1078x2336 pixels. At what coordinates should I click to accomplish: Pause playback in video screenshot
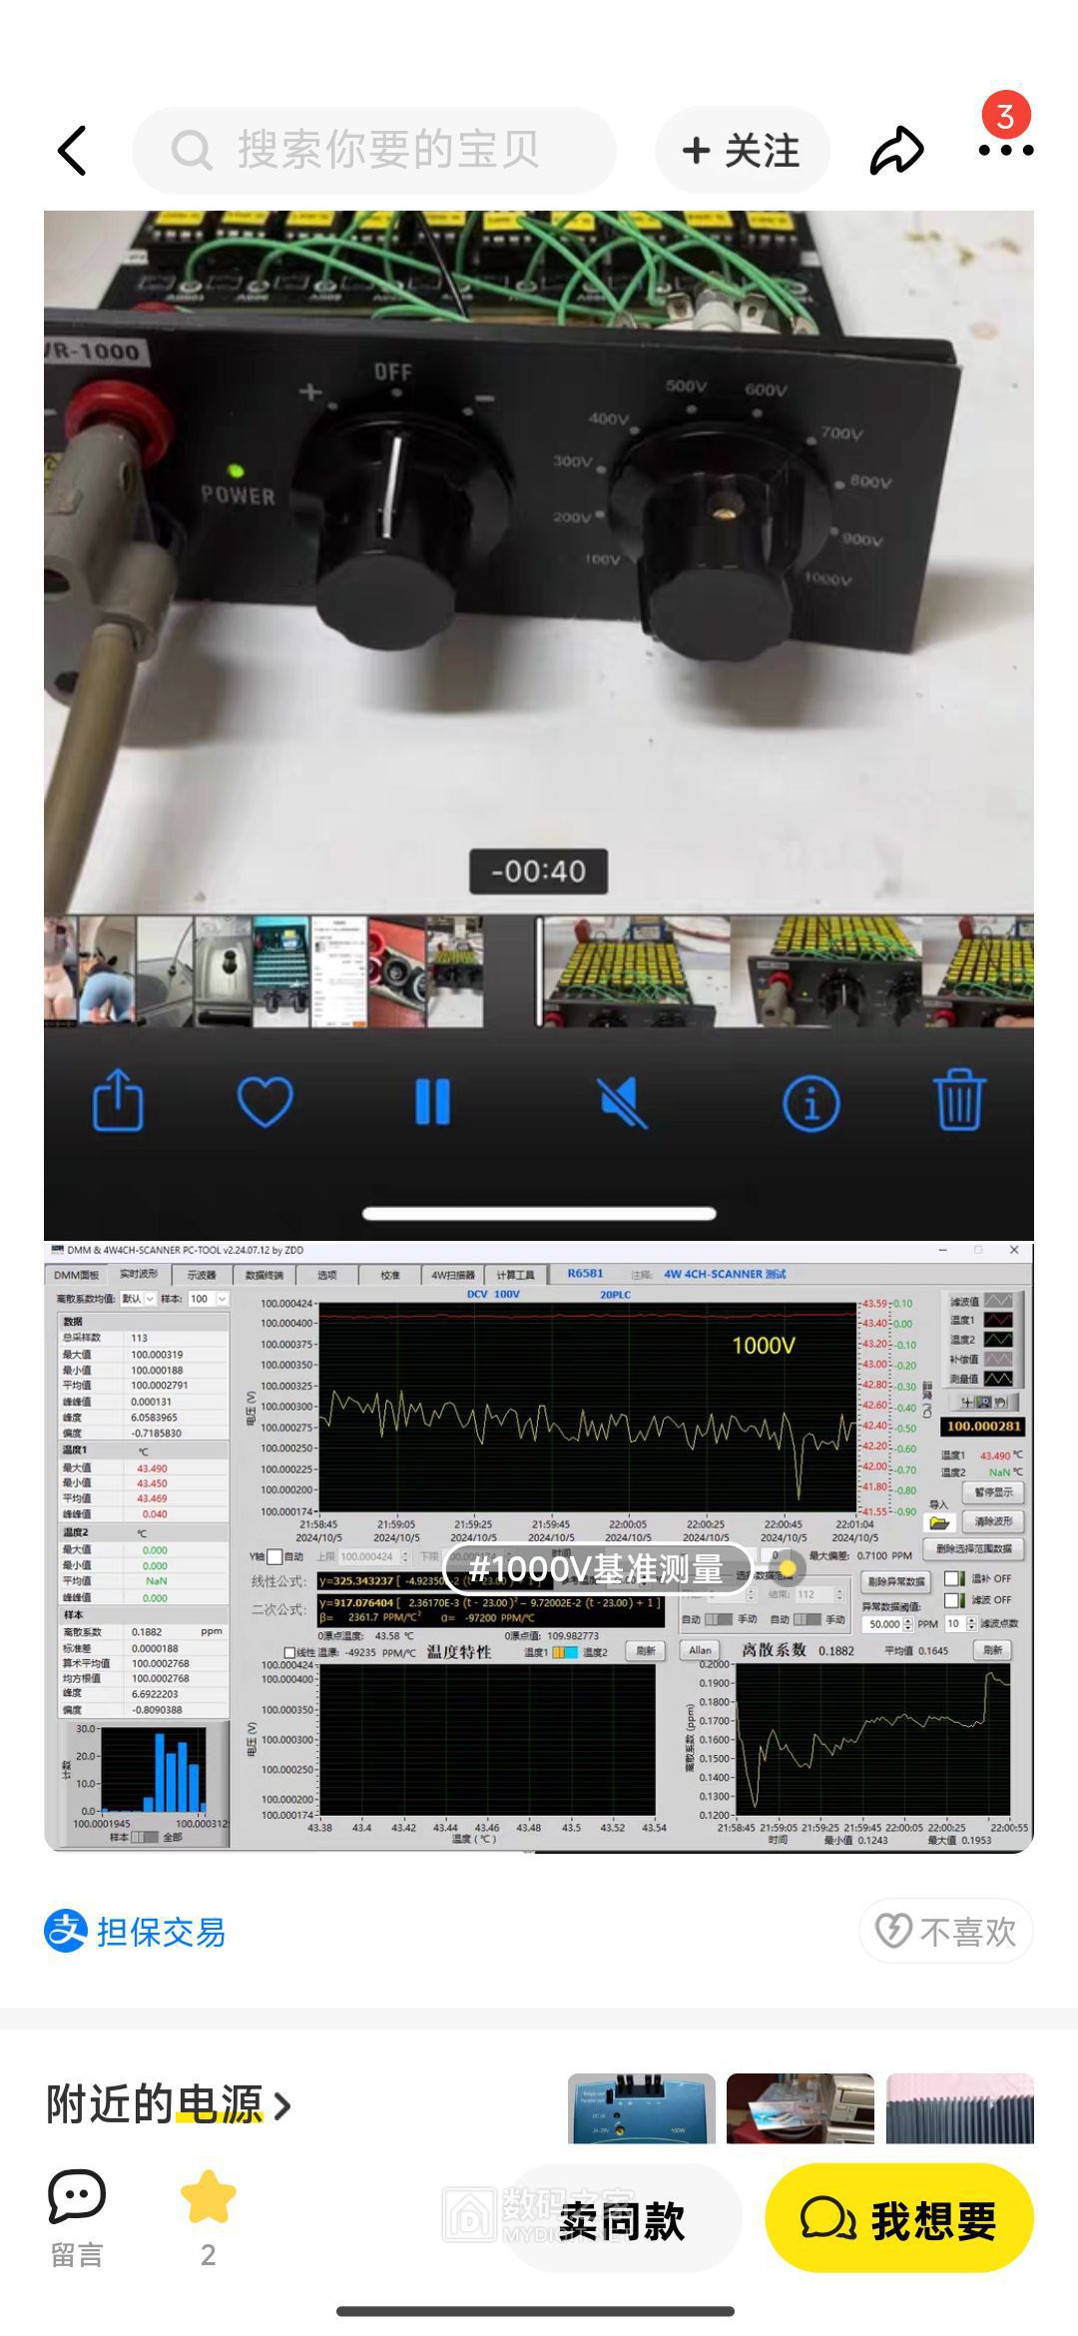(432, 1102)
